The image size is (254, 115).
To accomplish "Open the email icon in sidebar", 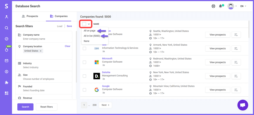I will pos(6,61).
